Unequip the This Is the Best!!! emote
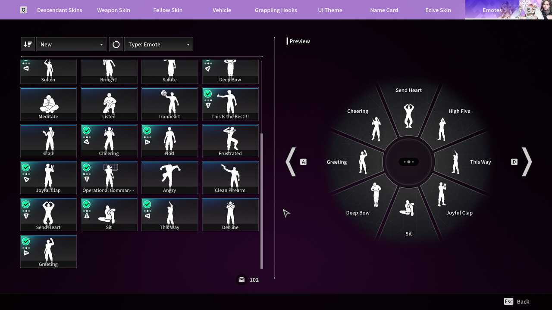The height and width of the screenshot is (310, 552). [230, 104]
